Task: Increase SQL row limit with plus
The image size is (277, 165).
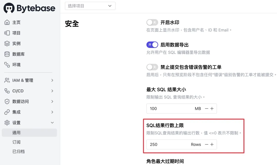Action: click(x=212, y=144)
